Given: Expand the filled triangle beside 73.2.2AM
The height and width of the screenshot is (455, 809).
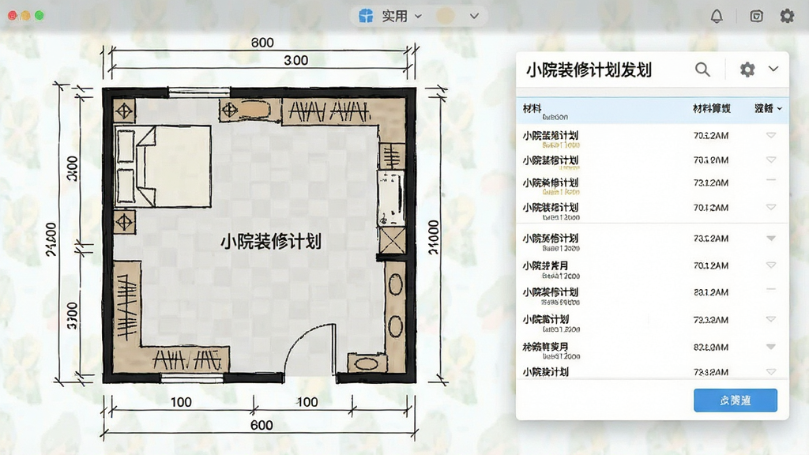Looking at the screenshot, I should (771, 239).
